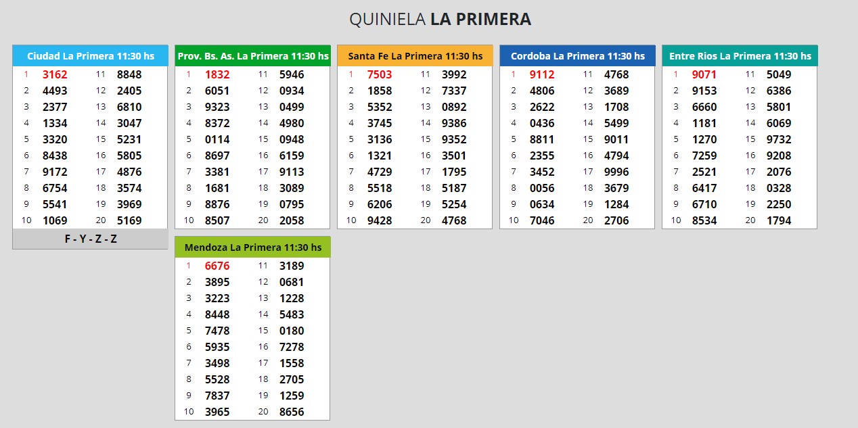Select the Santa Fe La Primera header

point(415,56)
